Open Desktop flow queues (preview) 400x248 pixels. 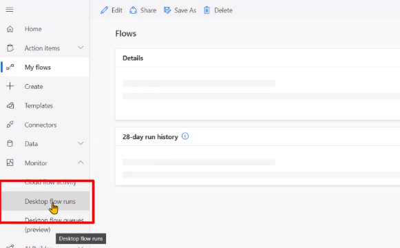coord(54,225)
